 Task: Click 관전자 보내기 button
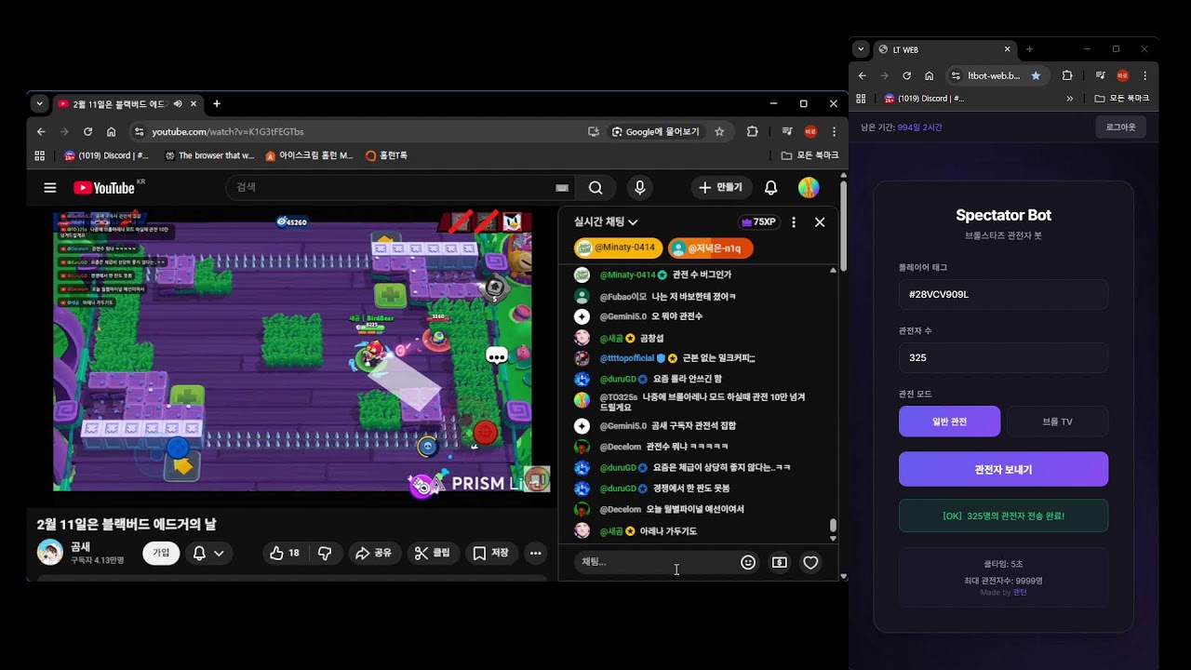coord(1003,469)
